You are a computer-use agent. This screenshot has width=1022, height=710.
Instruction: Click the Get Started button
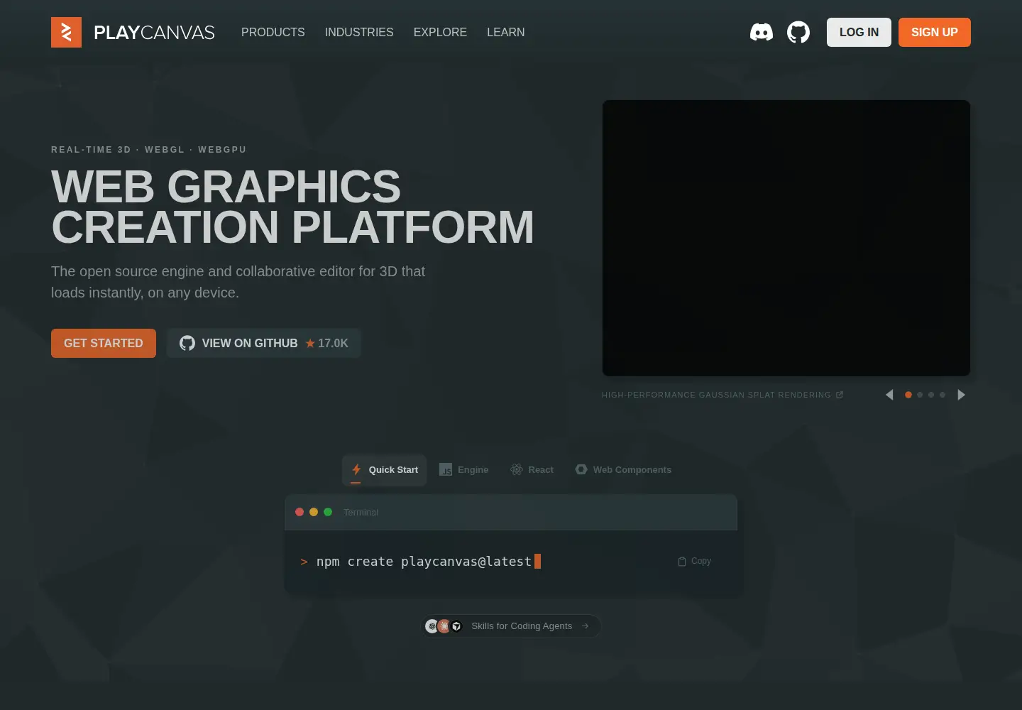pos(104,343)
